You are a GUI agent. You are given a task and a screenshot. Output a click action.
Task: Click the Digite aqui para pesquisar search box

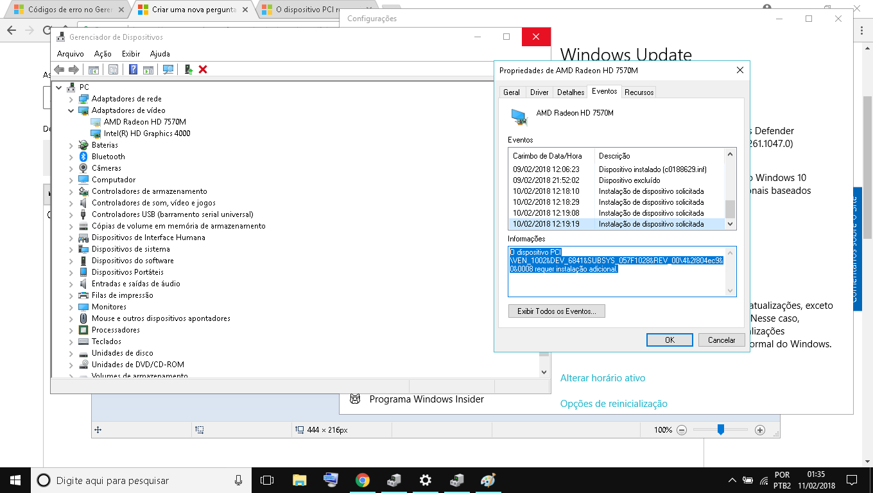coord(141,480)
